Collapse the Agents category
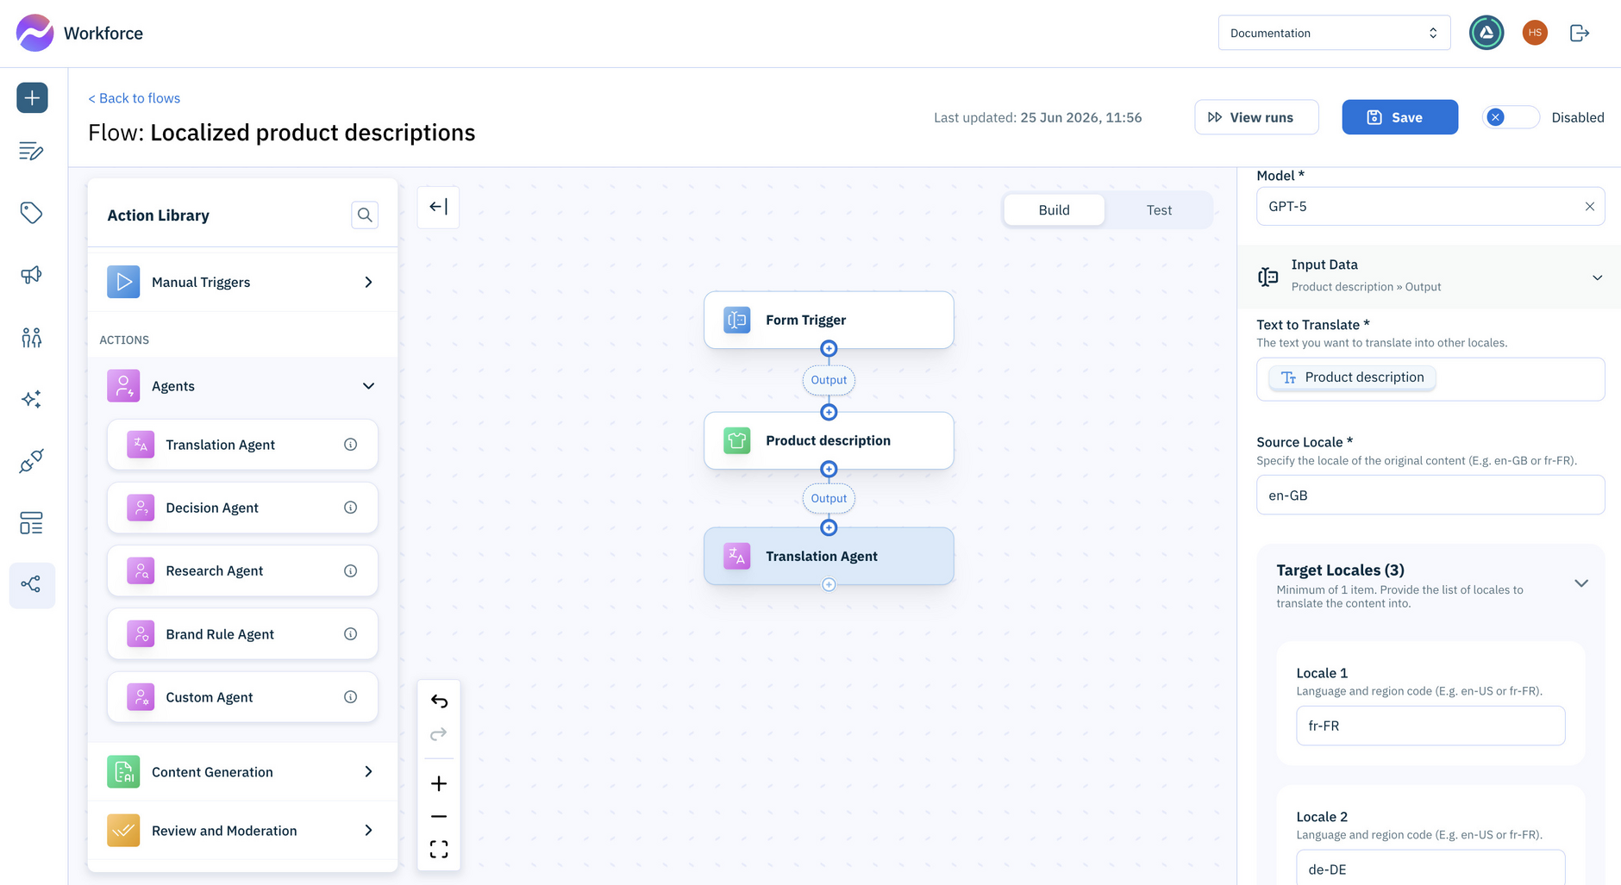This screenshot has height=885, width=1621. pyautogui.click(x=242, y=386)
